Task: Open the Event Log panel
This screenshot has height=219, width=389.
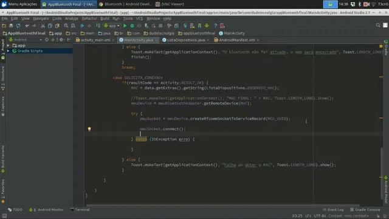Action: coord(333,210)
